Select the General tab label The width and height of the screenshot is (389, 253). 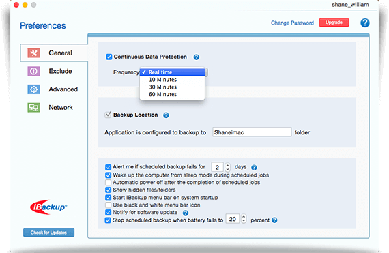click(x=60, y=53)
